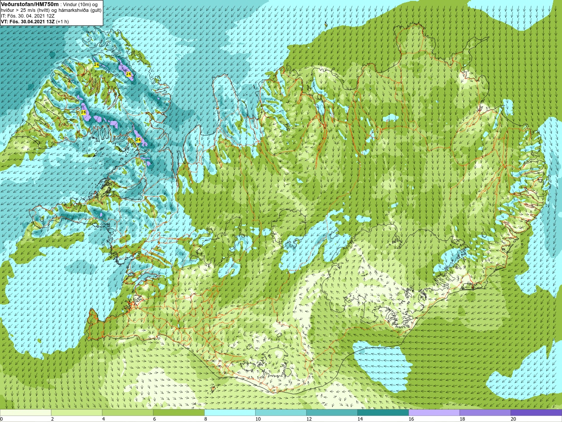Pick the 8–10 m/s light cyan legend swatch

(x=230, y=413)
